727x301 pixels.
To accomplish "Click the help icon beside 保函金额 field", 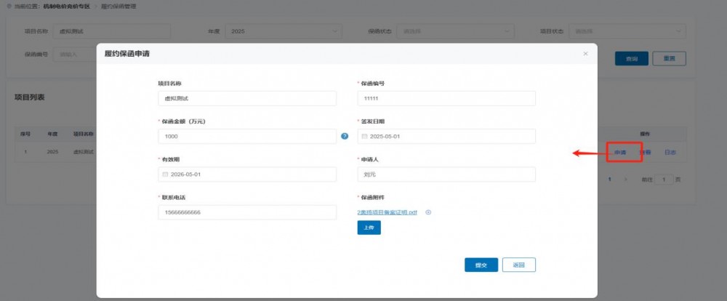I will tap(345, 136).
